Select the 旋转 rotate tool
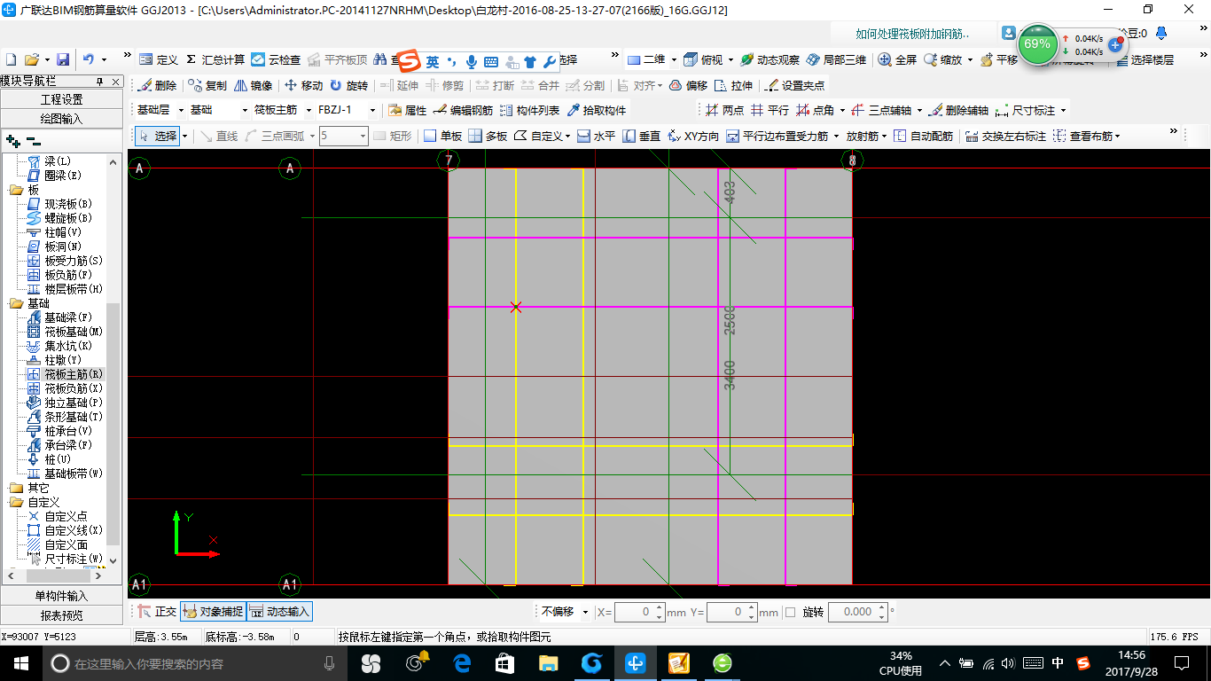The height and width of the screenshot is (681, 1211). [348, 85]
